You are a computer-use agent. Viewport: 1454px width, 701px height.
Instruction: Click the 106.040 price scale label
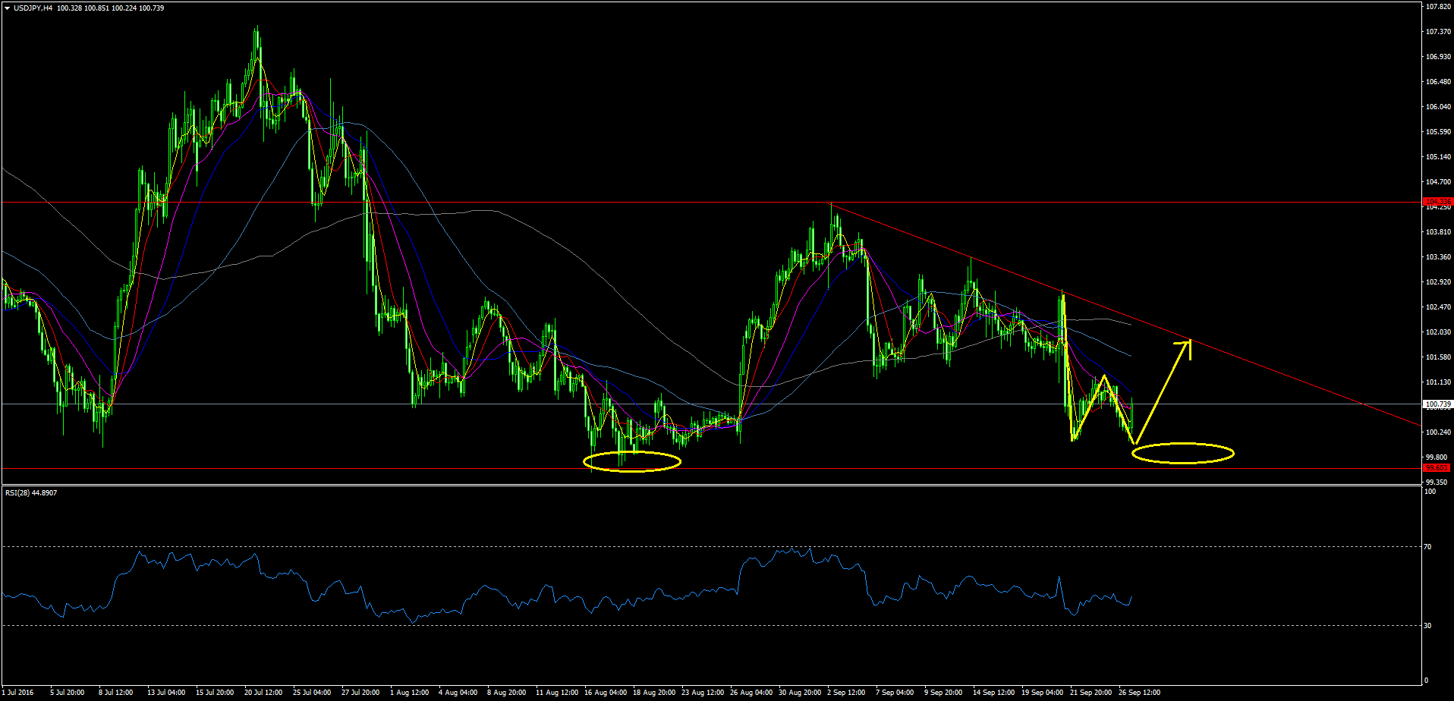(x=1439, y=107)
